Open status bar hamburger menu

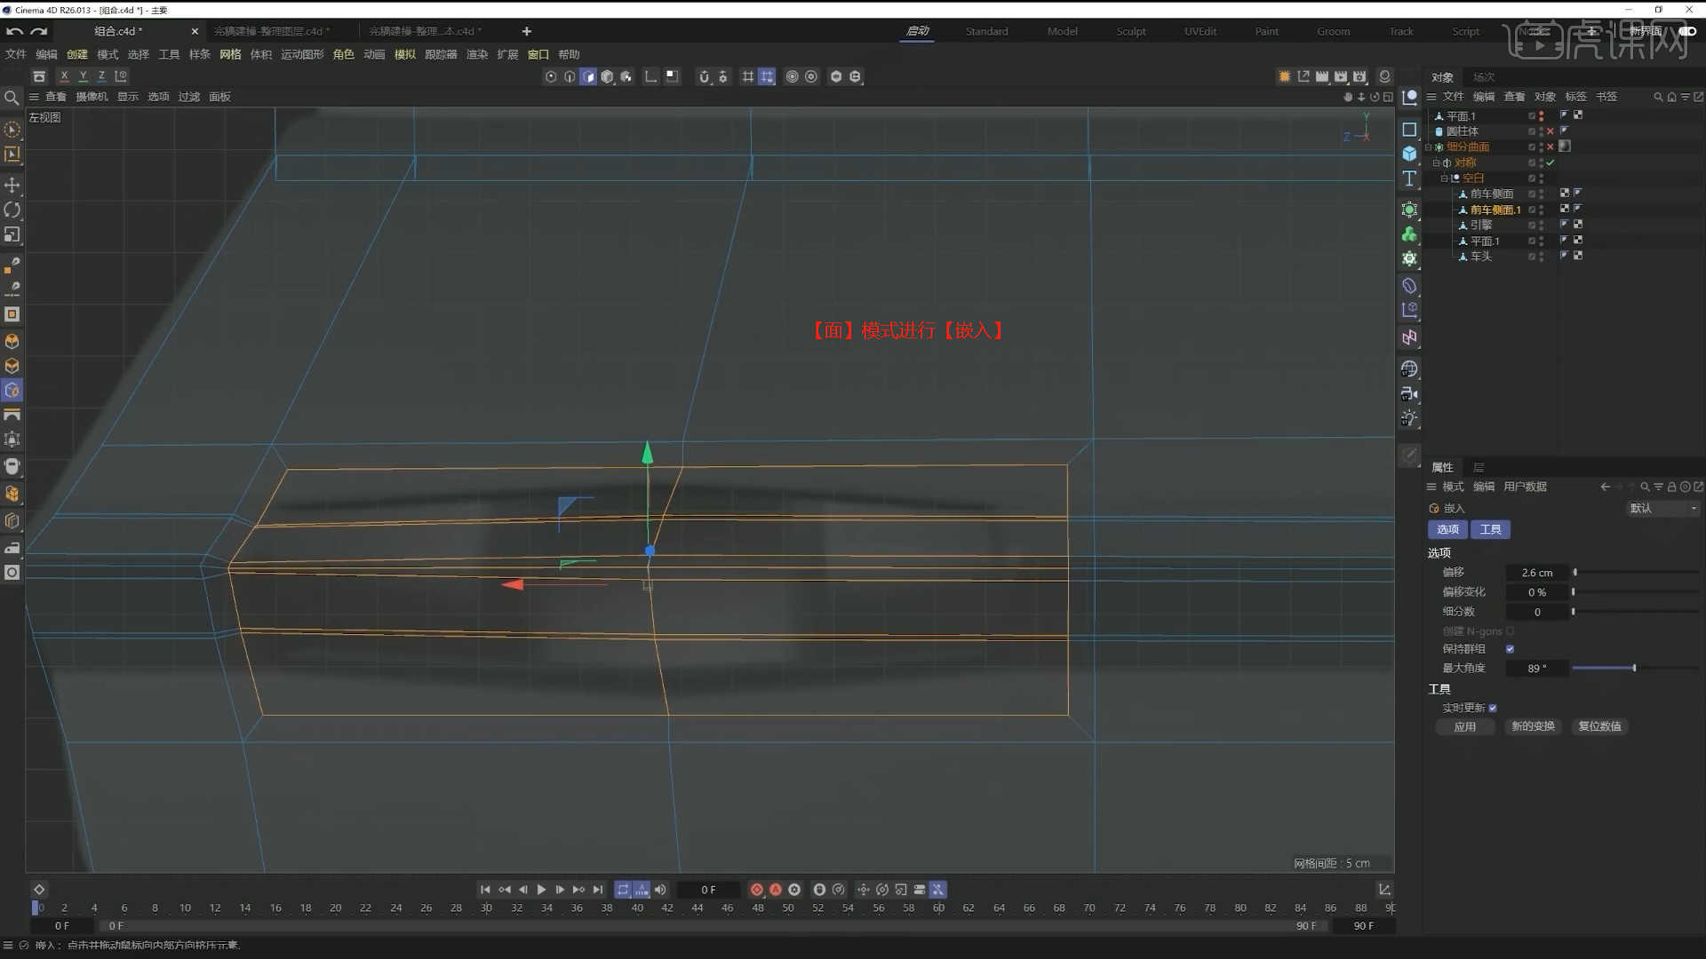pyautogui.click(x=8, y=945)
